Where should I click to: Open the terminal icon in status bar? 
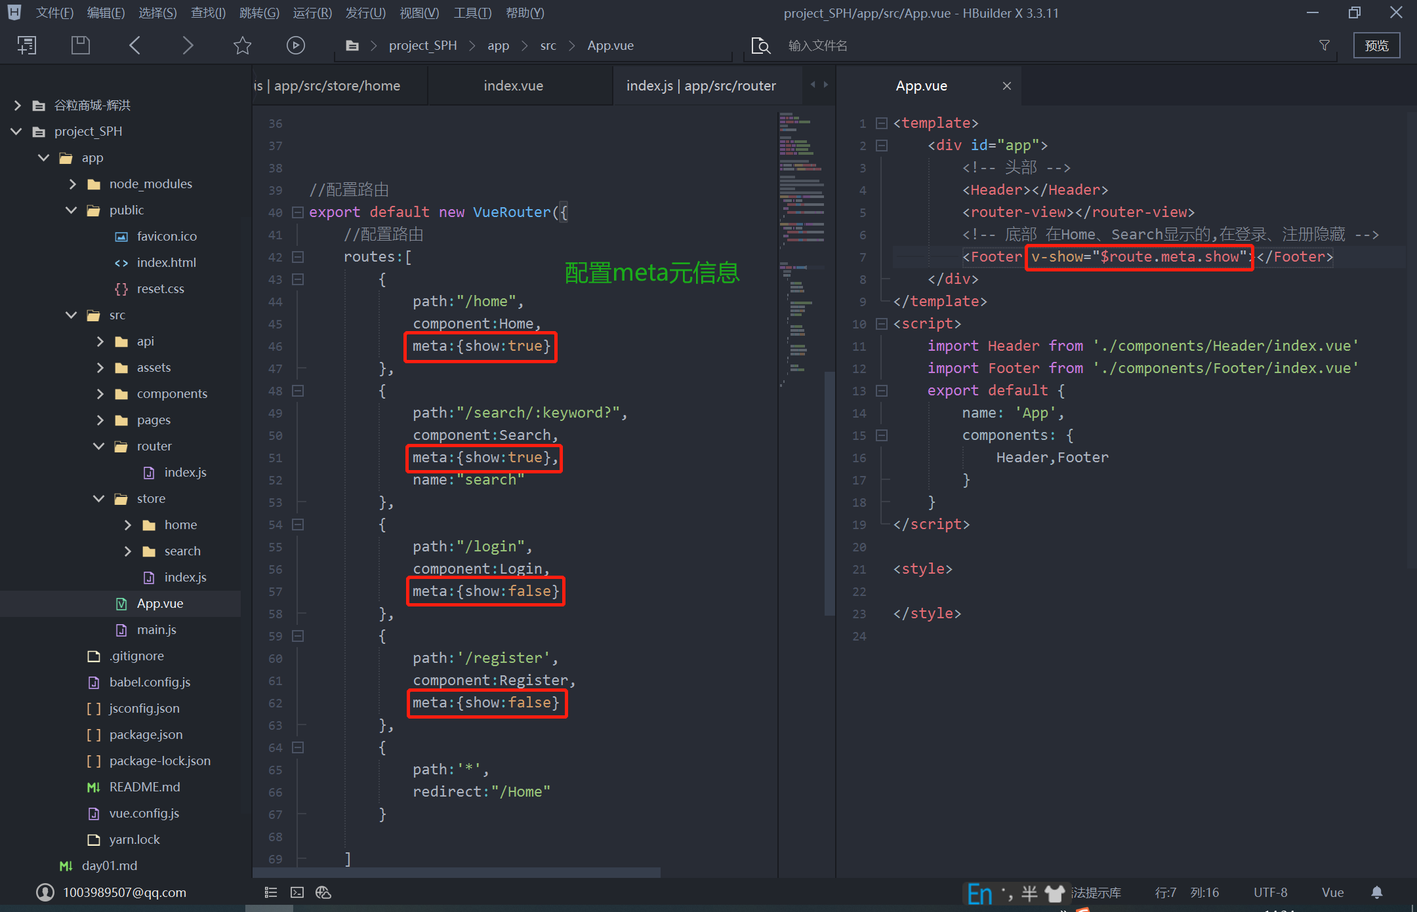(297, 892)
